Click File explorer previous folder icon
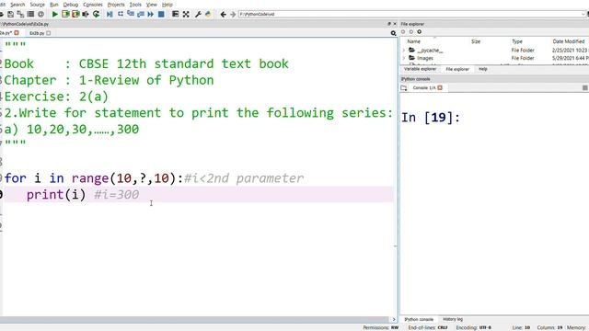Image resolution: width=589 pixels, height=331 pixels. (x=403, y=32)
